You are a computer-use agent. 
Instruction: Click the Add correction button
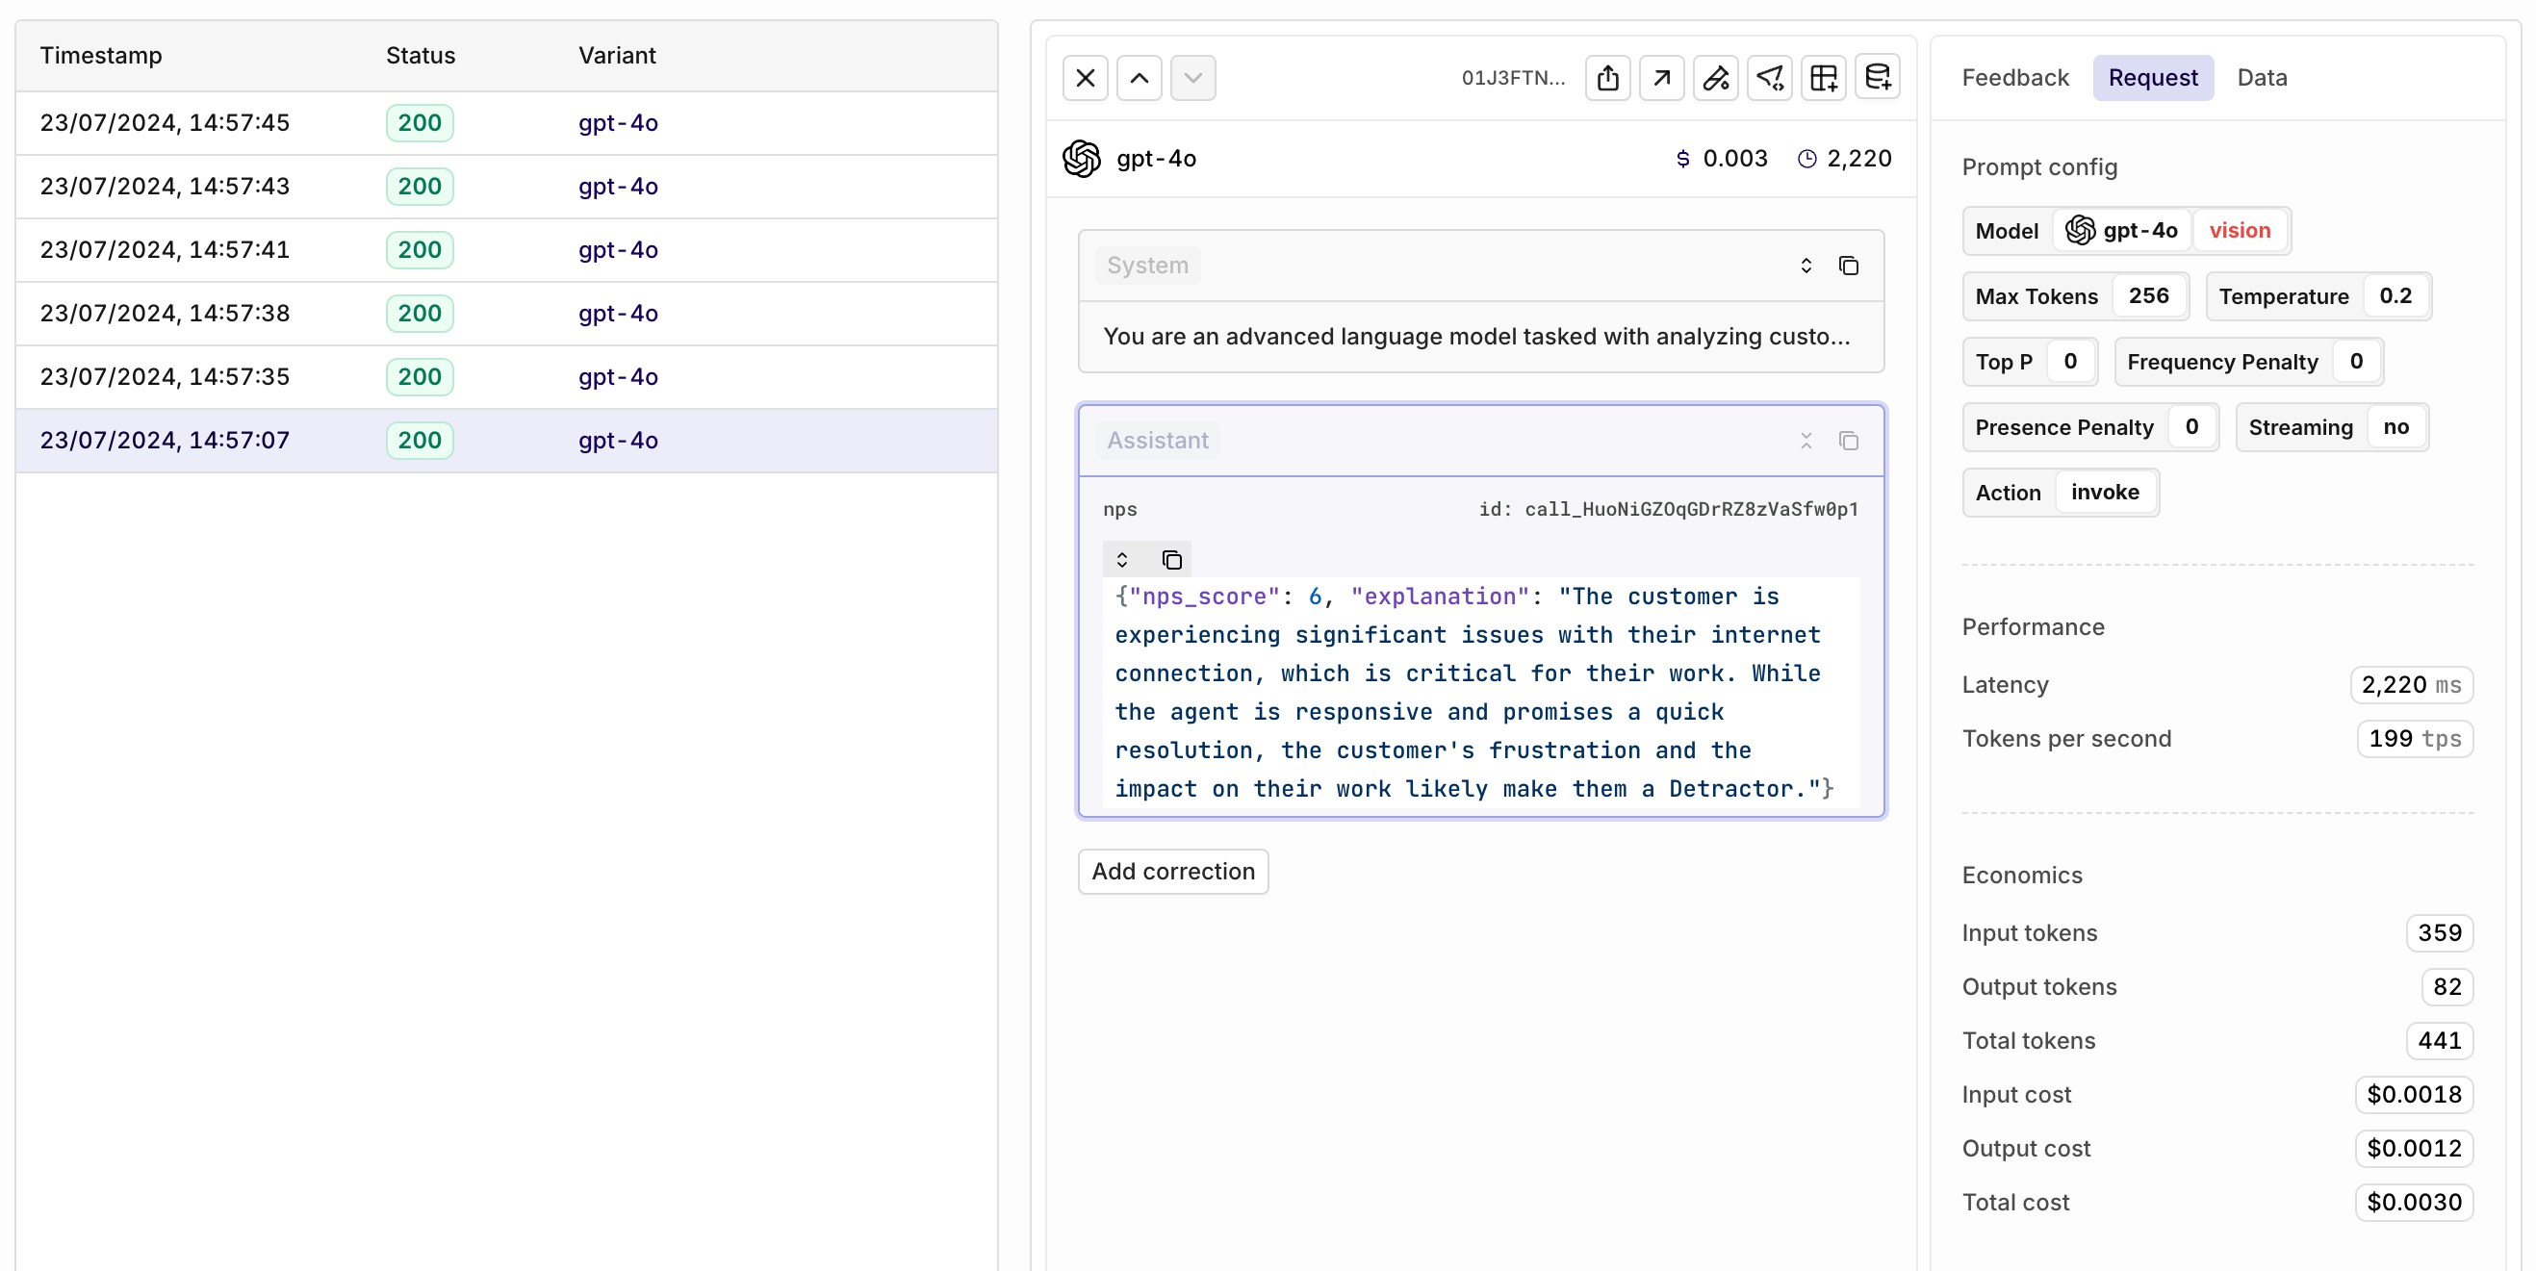[1172, 872]
